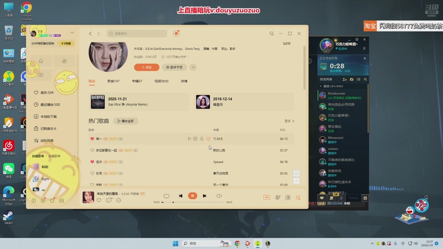443x249 pixels.
Task: Toggle the loop playback mode
Action: pos(167,196)
